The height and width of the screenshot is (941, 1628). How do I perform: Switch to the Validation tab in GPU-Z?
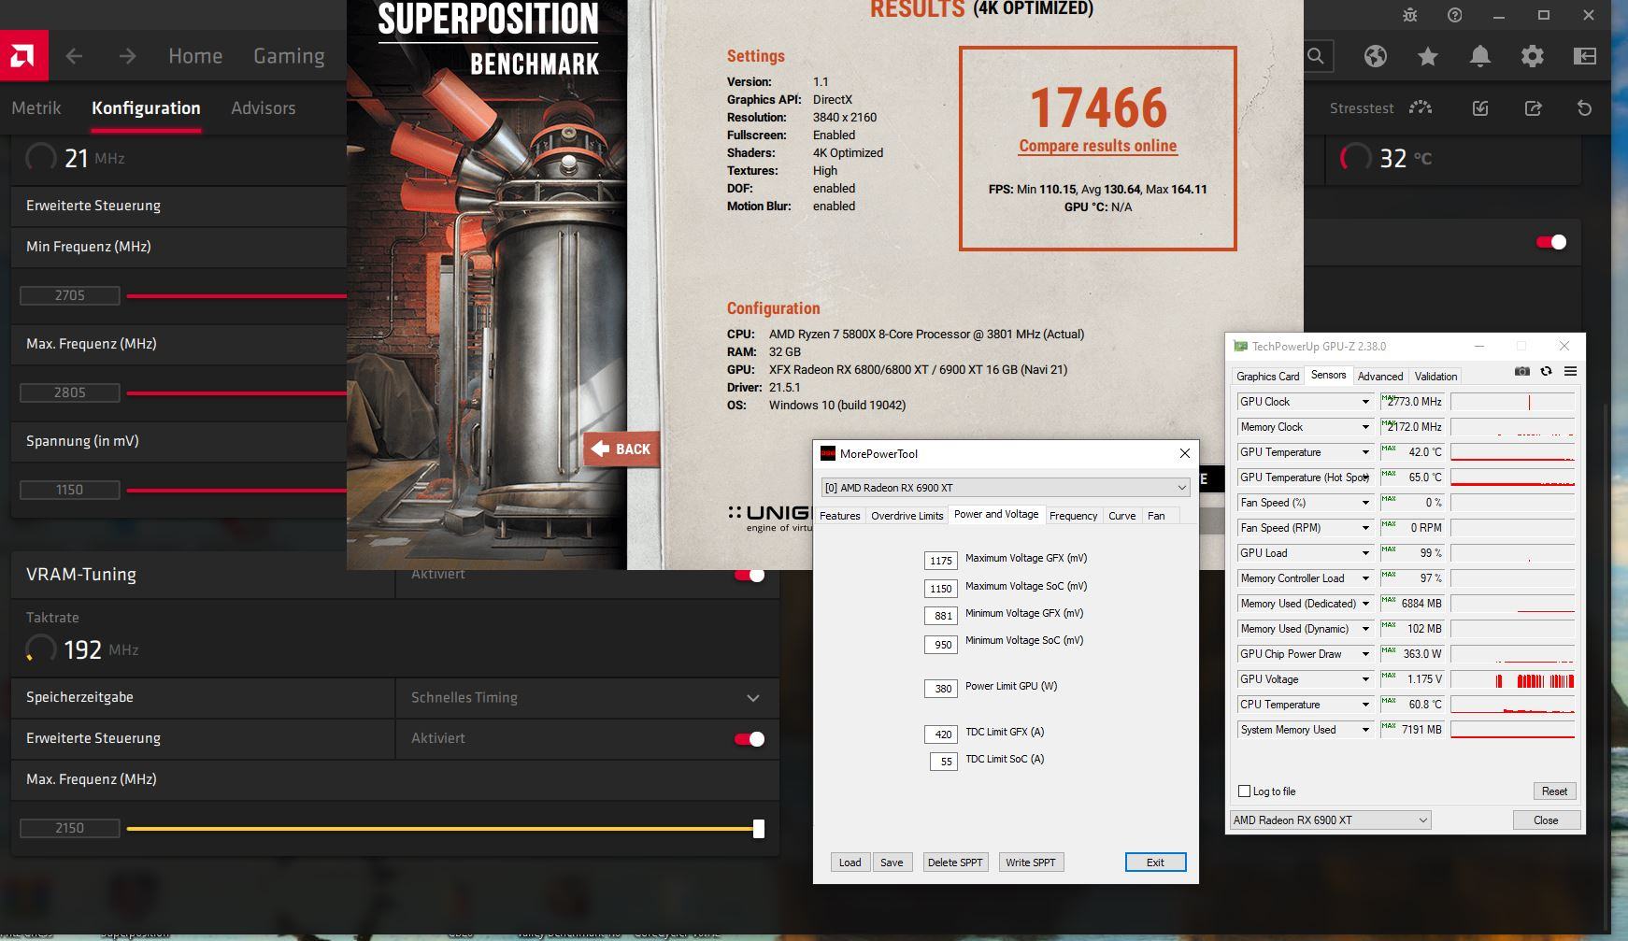[1435, 376]
